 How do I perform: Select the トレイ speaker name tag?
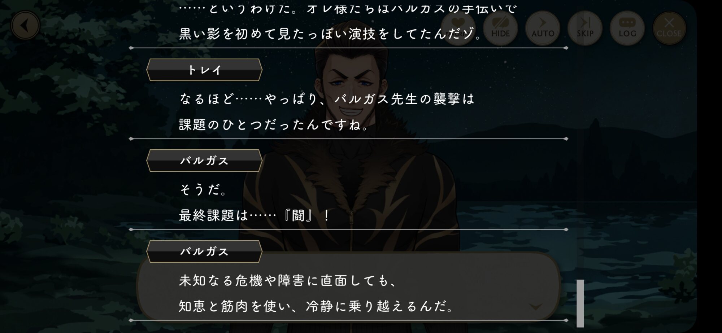pyautogui.click(x=204, y=70)
